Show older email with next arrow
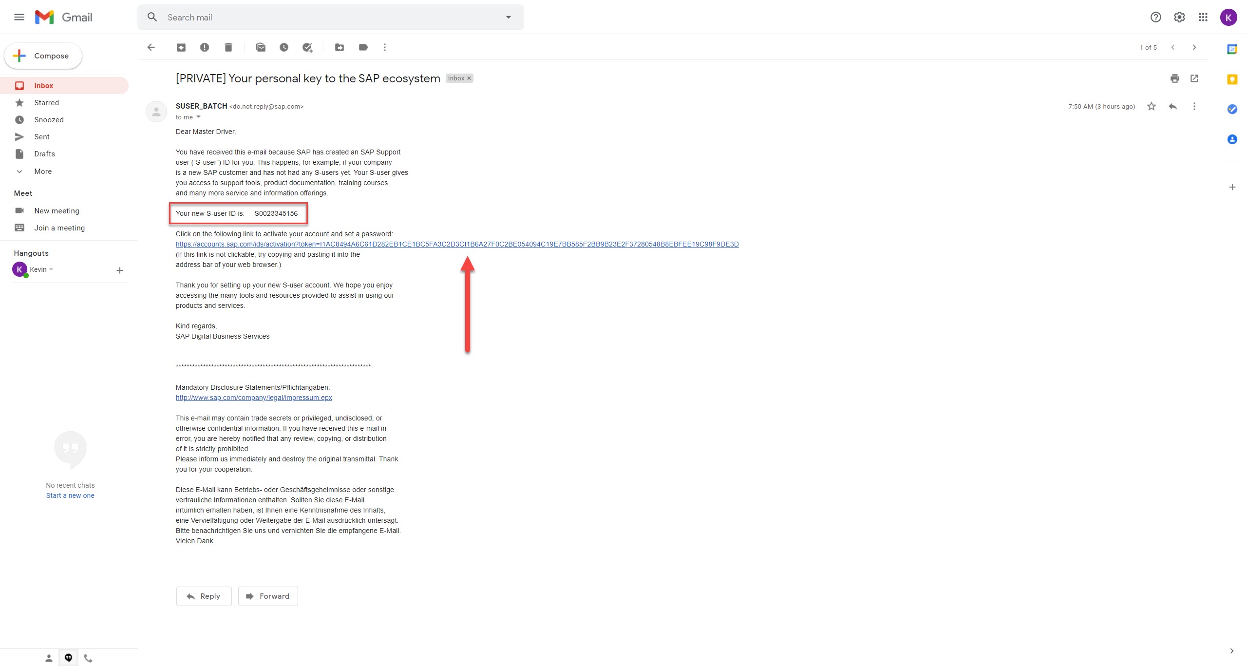Screen dimensions: 1247x666 click(1194, 47)
